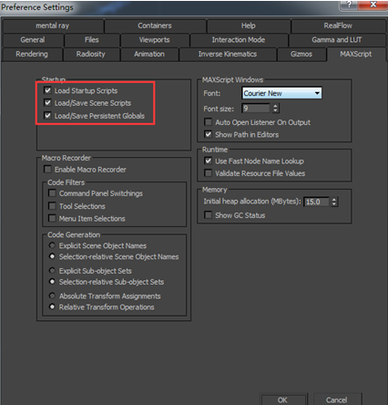Switch to the Containers tab
The width and height of the screenshot is (388, 405).
tap(155, 26)
